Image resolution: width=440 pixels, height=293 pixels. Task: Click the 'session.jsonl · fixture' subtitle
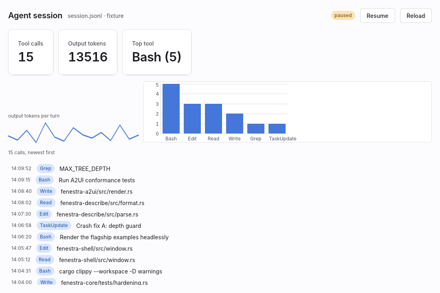coord(96,16)
